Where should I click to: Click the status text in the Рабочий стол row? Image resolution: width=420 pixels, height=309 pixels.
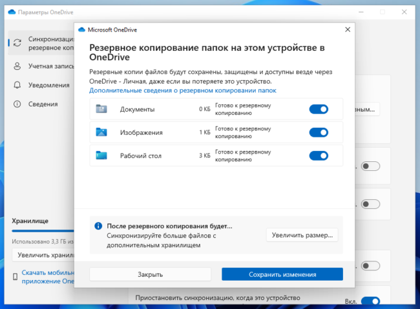(x=243, y=155)
